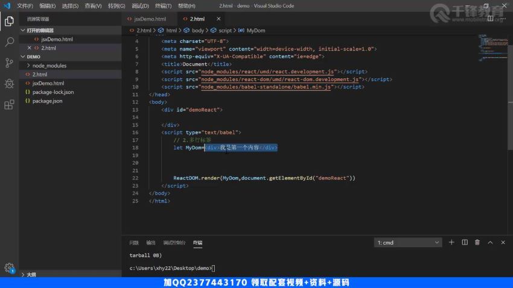Image resolution: width=513 pixels, height=288 pixels.
Task: Split the editor to the right
Action: pos(490,19)
